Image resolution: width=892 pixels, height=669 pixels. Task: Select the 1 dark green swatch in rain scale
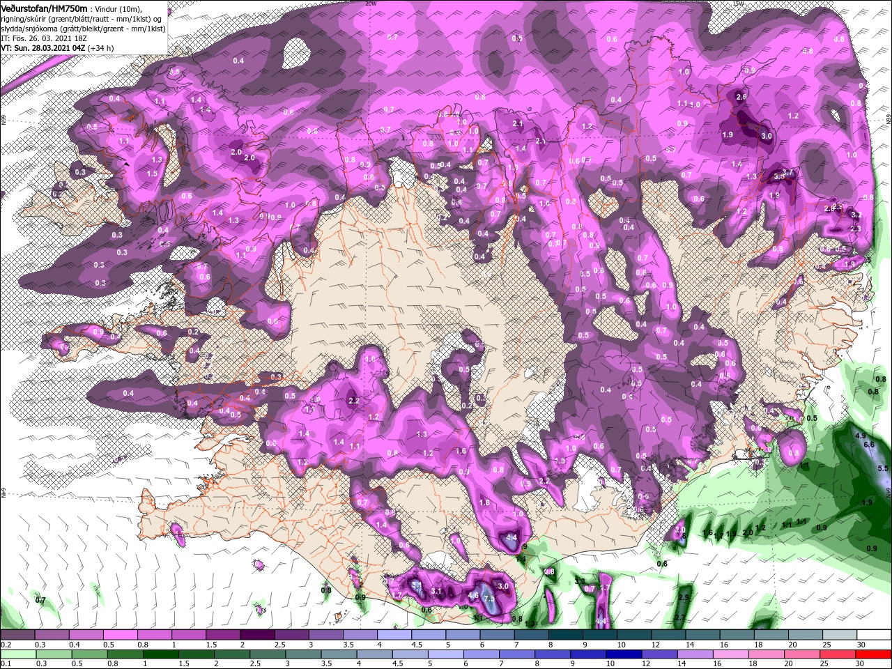[x=161, y=654]
